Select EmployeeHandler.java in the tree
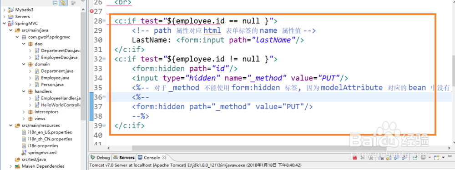Image resolution: width=455 pixels, height=170 pixels. [x=61, y=98]
